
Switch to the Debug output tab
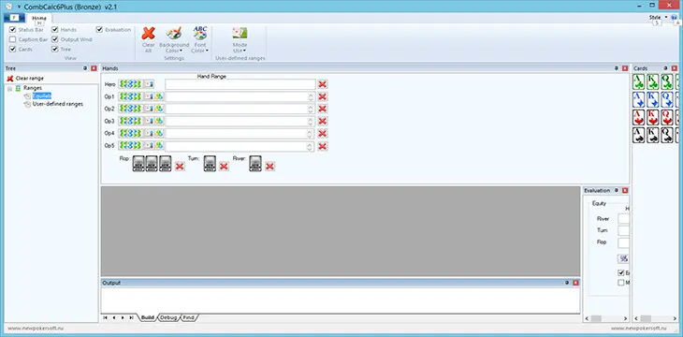(x=168, y=318)
